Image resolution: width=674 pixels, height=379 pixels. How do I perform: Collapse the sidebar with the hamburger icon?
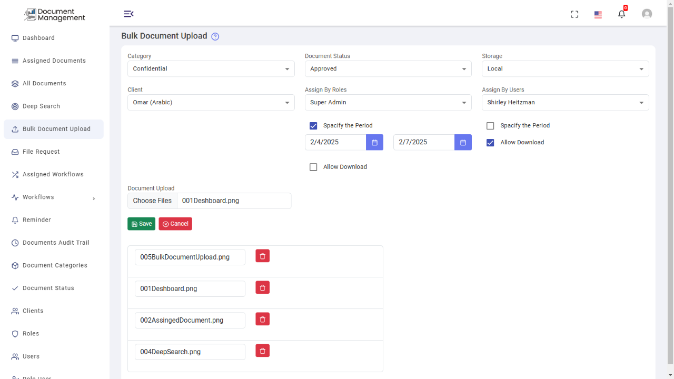click(129, 14)
